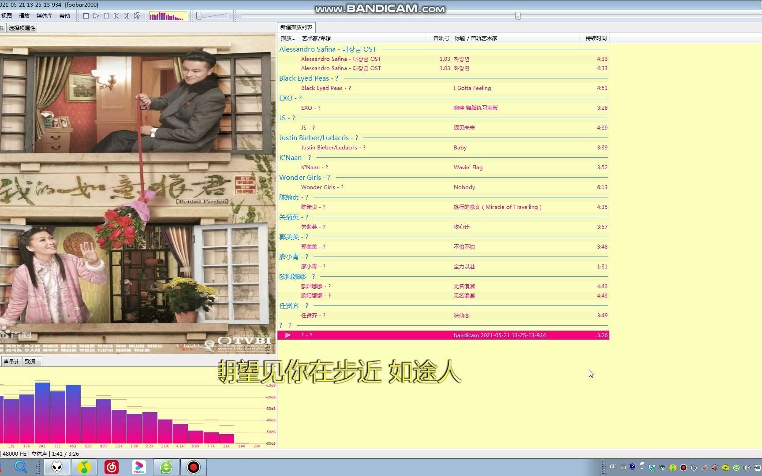Viewport: 762px width, 476px height.
Task: Select the I Gotta Feeling track
Action: pos(443,88)
